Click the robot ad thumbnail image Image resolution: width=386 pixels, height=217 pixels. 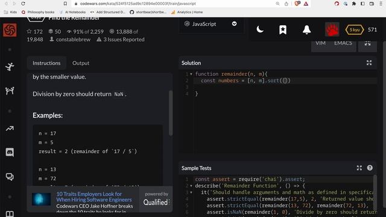pos(41,199)
